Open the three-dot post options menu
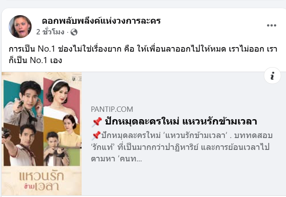This screenshot has height=197, width=286. pyautogui.click(x=271, y=25)
